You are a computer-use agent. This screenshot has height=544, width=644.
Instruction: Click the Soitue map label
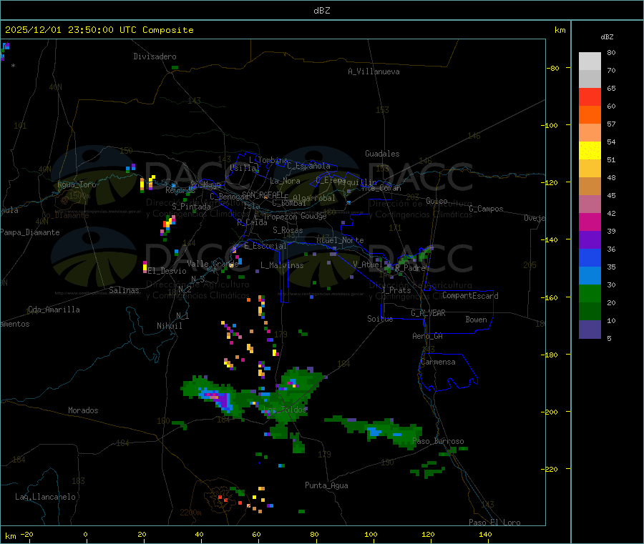380,319
